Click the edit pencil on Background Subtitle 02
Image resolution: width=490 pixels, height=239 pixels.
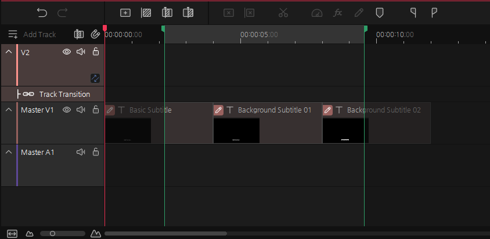(x=328, y=110)
